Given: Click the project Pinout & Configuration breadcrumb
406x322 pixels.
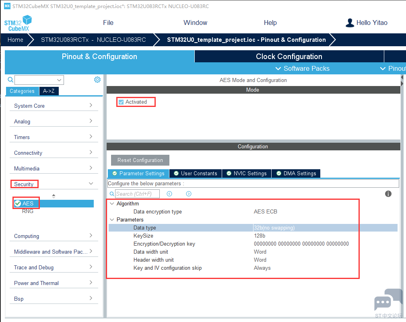Looking at the screenshot, I should 246,39.
